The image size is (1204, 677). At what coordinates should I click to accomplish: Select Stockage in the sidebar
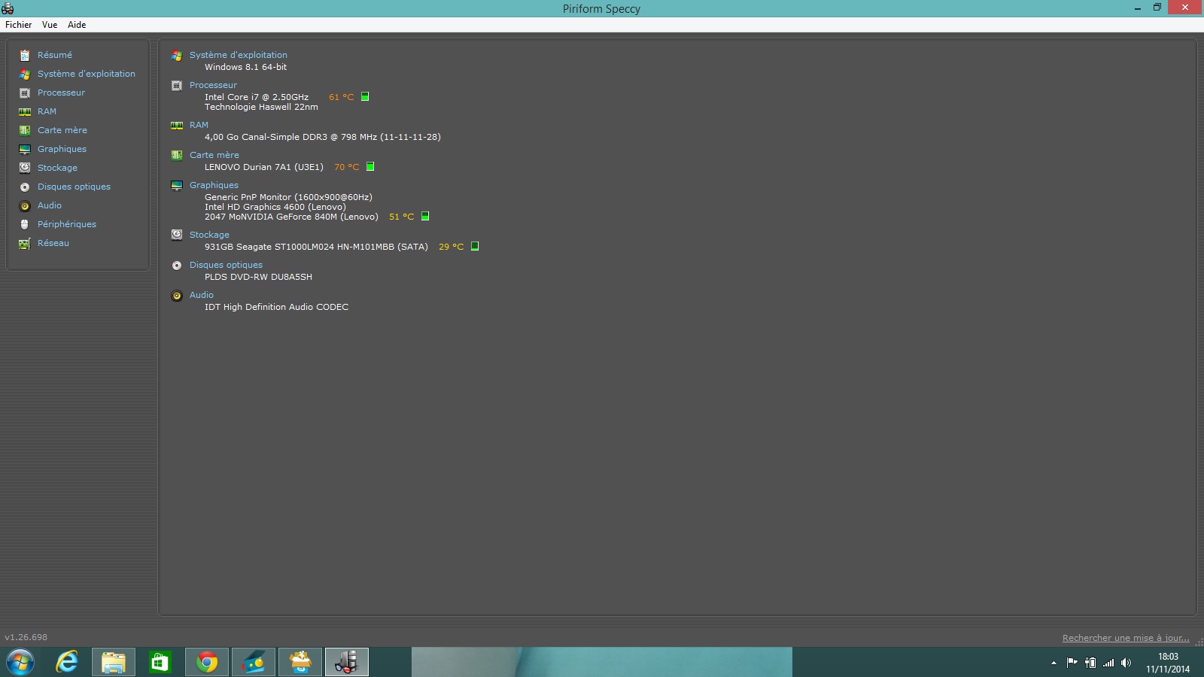57,168
